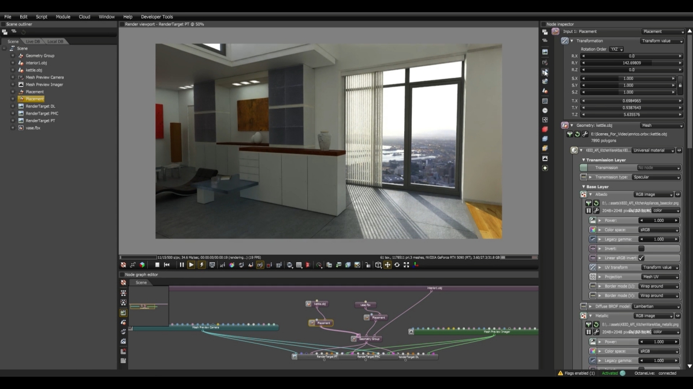Uncheck the Linear sRGB invert checkbox

point(641,258)
